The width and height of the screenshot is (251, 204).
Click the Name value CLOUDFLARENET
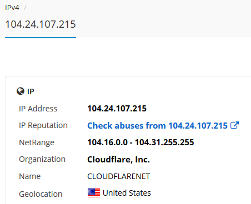tap(119, 176)
